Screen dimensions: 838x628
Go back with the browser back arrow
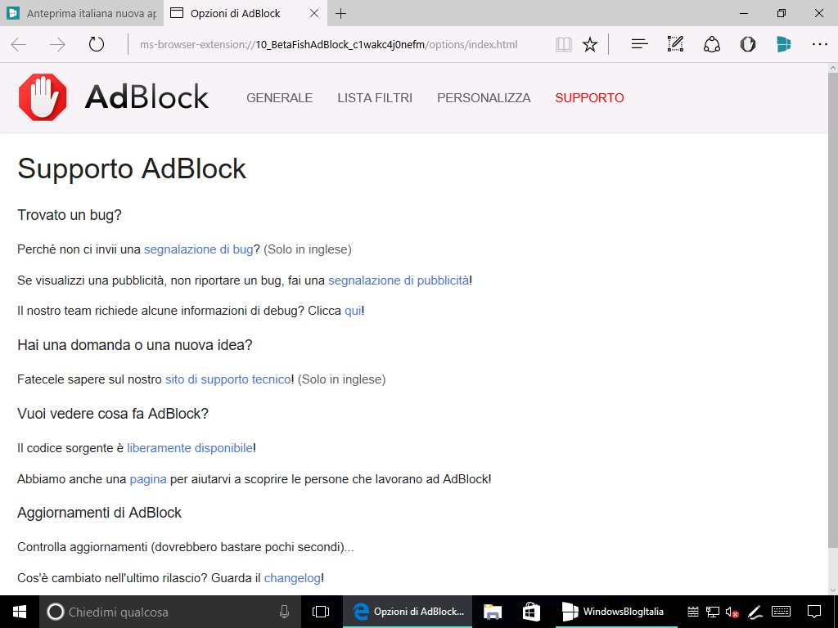tap(19, 44)
